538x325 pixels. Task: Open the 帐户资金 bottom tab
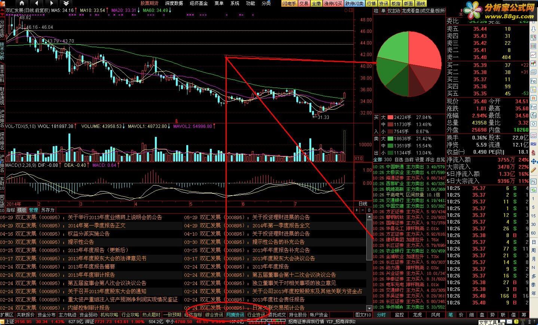click(319, 315)
